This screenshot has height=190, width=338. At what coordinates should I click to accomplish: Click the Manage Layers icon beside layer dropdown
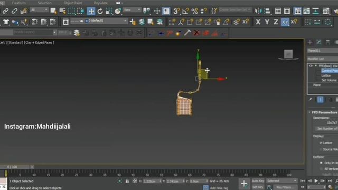pyautogui.click(x=65, y=22)
